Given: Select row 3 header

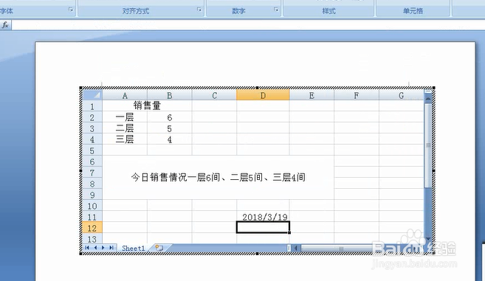Looking at the screenshot, I should [x=92, y=128].
